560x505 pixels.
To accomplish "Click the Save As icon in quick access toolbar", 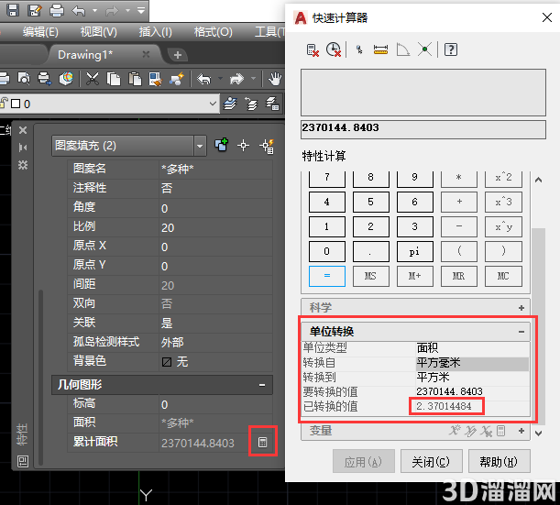I will 35,10.
